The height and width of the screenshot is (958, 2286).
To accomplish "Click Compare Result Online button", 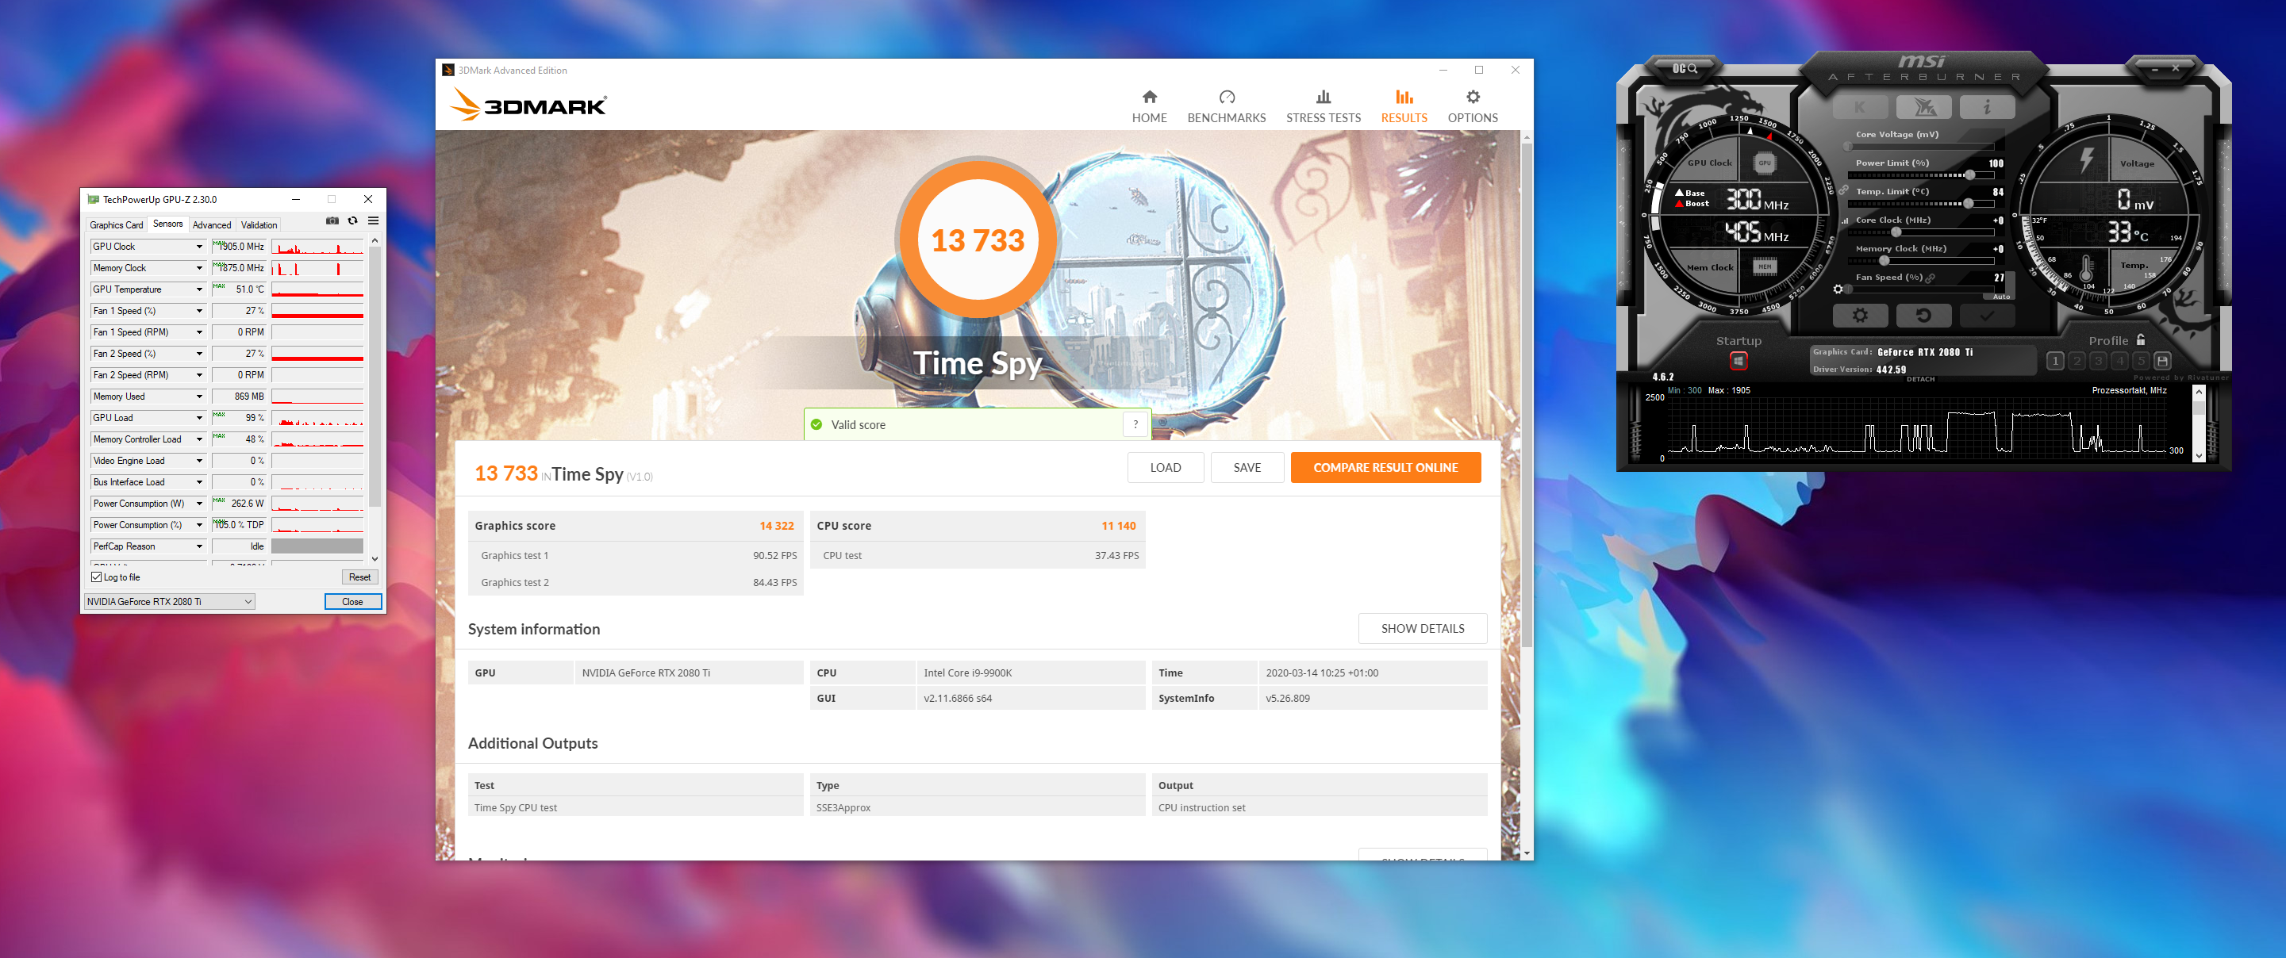I will pyautogui.click(x=1385, y=467).
